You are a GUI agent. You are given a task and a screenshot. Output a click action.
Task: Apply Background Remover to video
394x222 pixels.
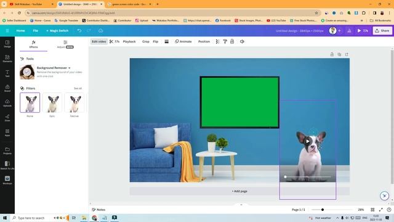pos(27,72)
